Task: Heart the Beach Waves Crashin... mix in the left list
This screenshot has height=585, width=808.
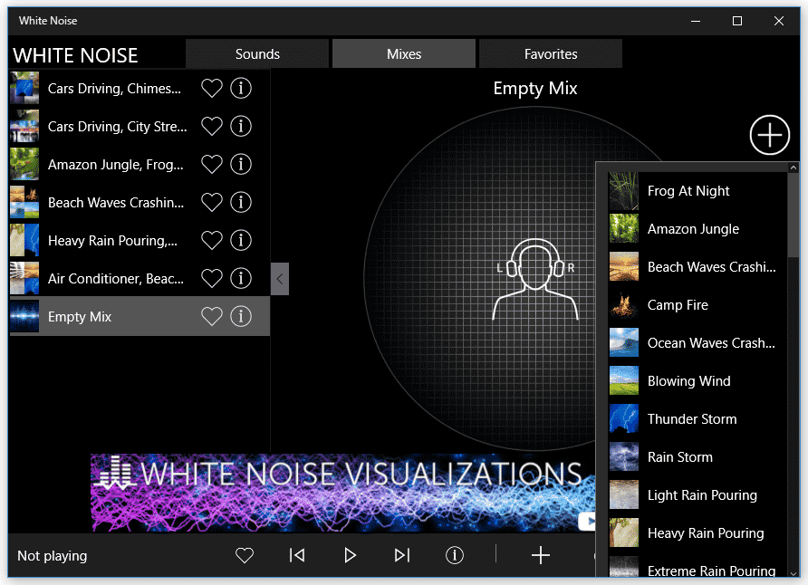Action: [211, 202]
